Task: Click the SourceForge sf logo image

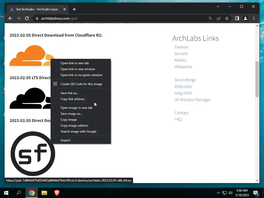Action: (33, 154)
